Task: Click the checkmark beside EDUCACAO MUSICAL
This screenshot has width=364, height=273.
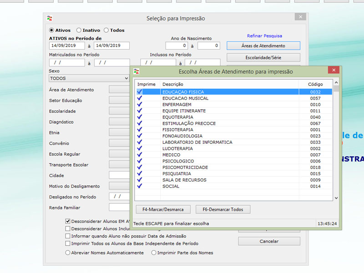Action: click(140, 98)
